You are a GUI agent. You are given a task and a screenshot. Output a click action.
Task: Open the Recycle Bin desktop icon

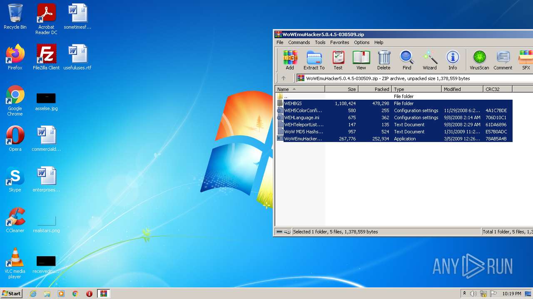point(15,17)
